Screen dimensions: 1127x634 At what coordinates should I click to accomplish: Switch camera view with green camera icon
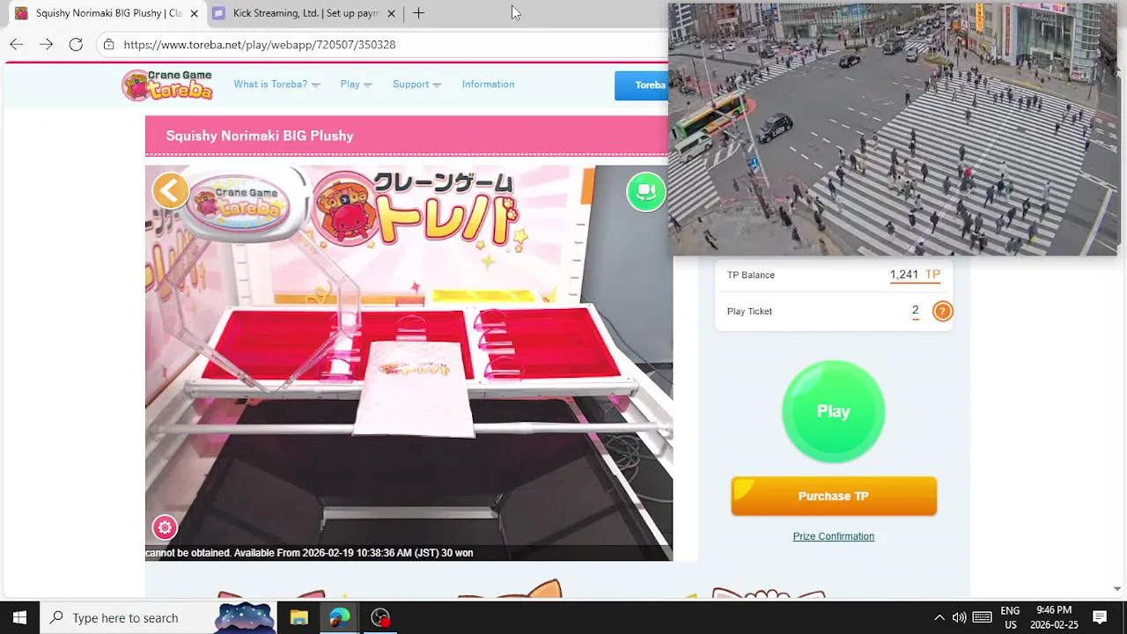[x=646, y=191]
